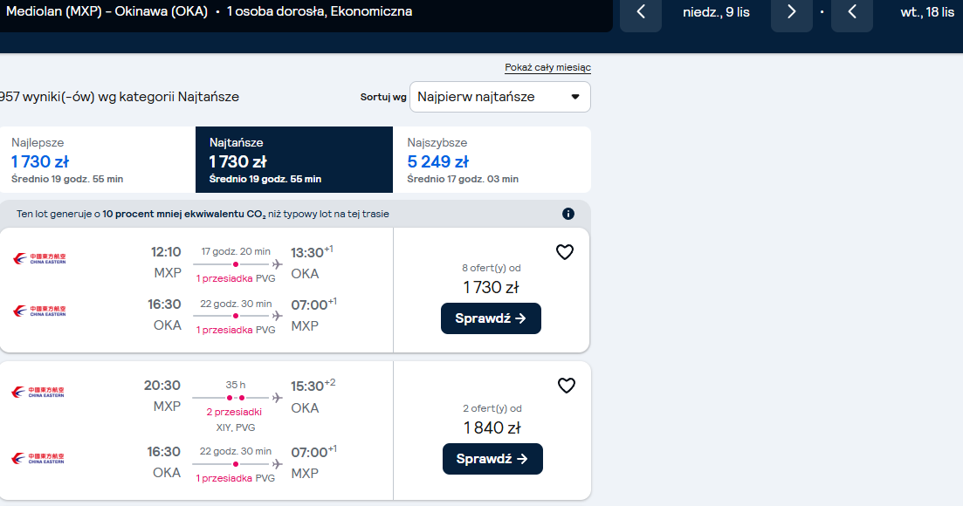Favorite the 1840 zł flight with heart
The width and height of the screenshot is (963, 506).
tap(567, 386)
